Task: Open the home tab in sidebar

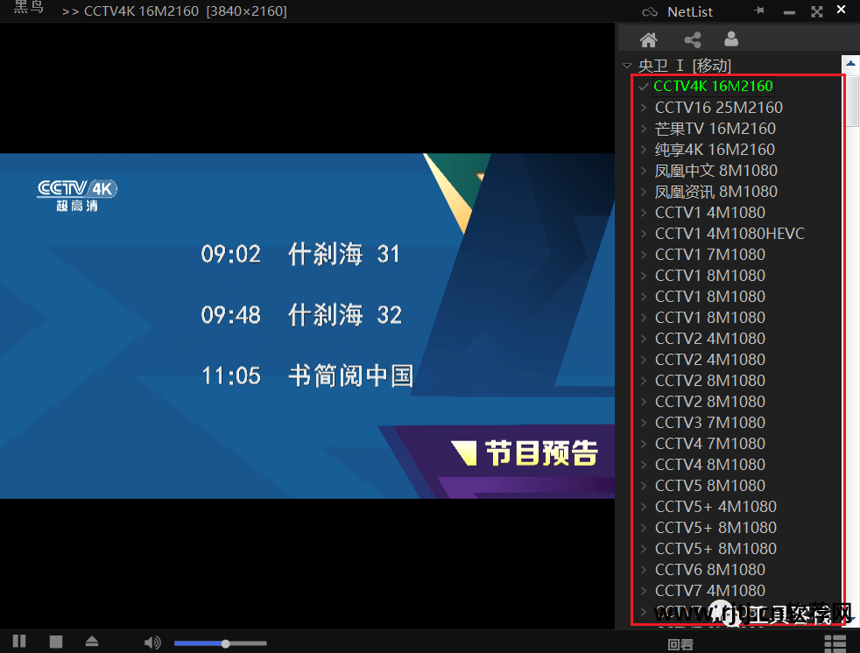Action: (649, 39)
